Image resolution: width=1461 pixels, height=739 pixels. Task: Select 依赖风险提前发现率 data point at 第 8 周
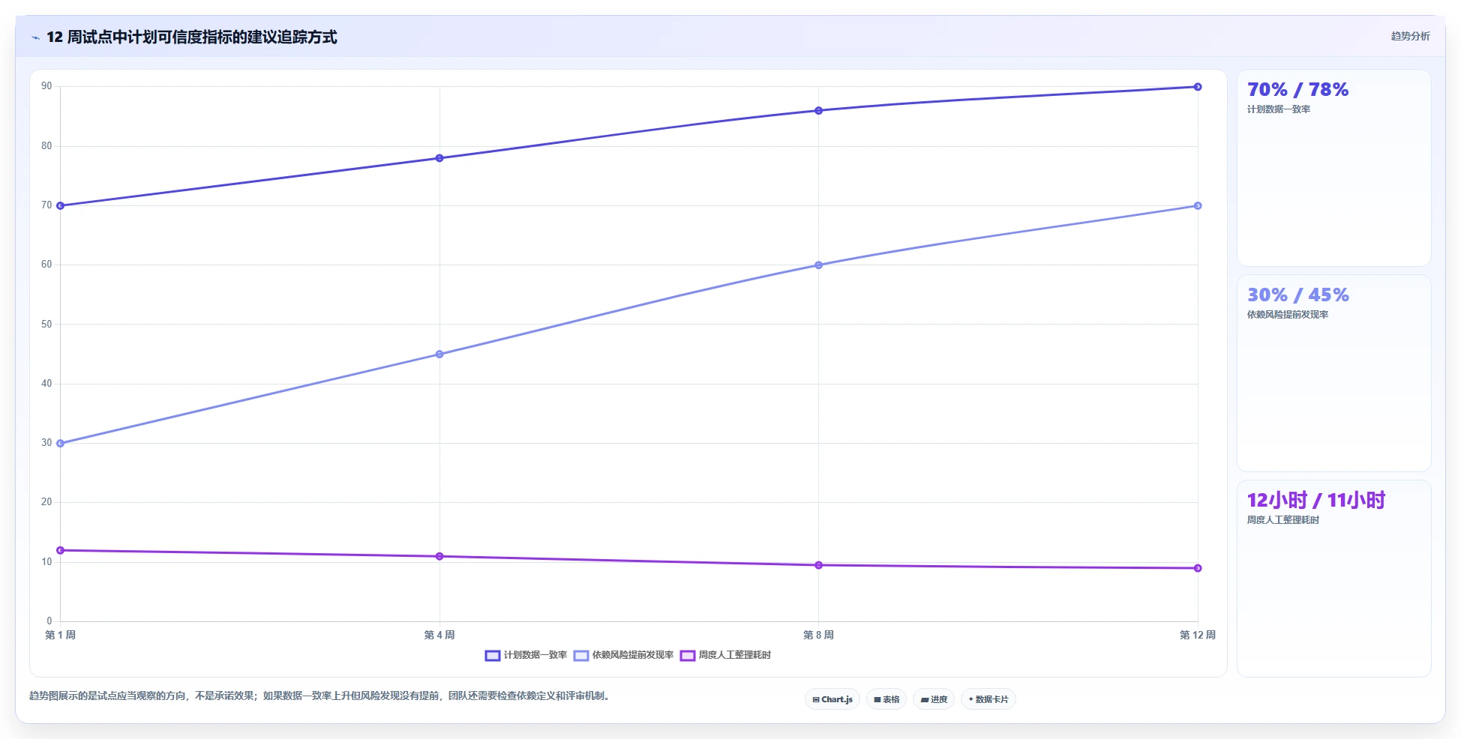pos(818,265)
